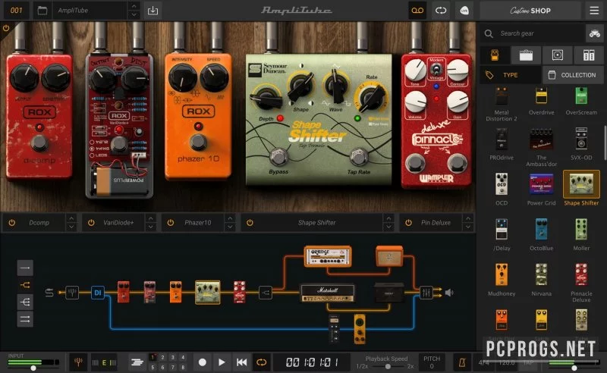This screenshot has height=373, width=607.
Task: Open the preset folder browser icon
Action: click(42, 11)
